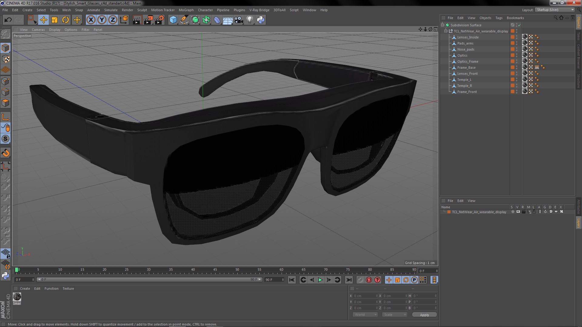Add a Camera object

(x=239, y=20)
